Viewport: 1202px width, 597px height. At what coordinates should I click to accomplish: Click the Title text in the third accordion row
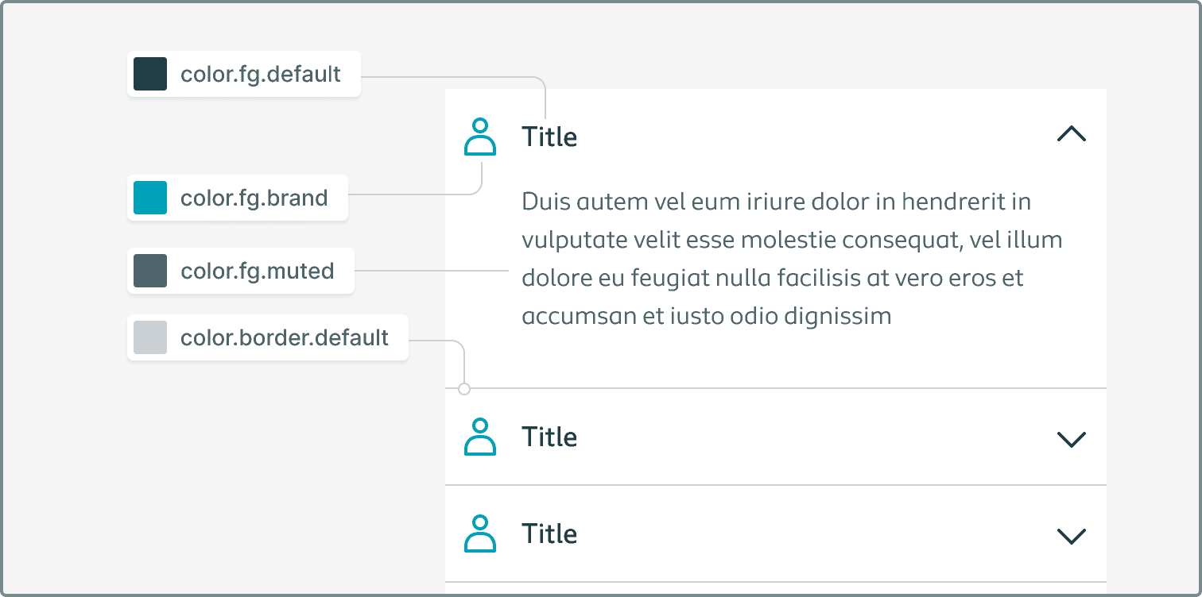tap(549, 533)
